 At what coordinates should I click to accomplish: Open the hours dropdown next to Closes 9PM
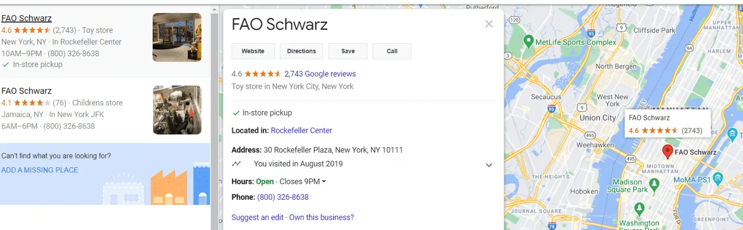[x=324, y=182]
